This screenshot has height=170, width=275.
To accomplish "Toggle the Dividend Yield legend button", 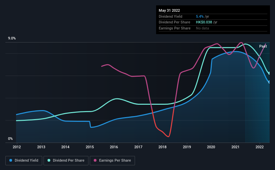I will (24, 161).
